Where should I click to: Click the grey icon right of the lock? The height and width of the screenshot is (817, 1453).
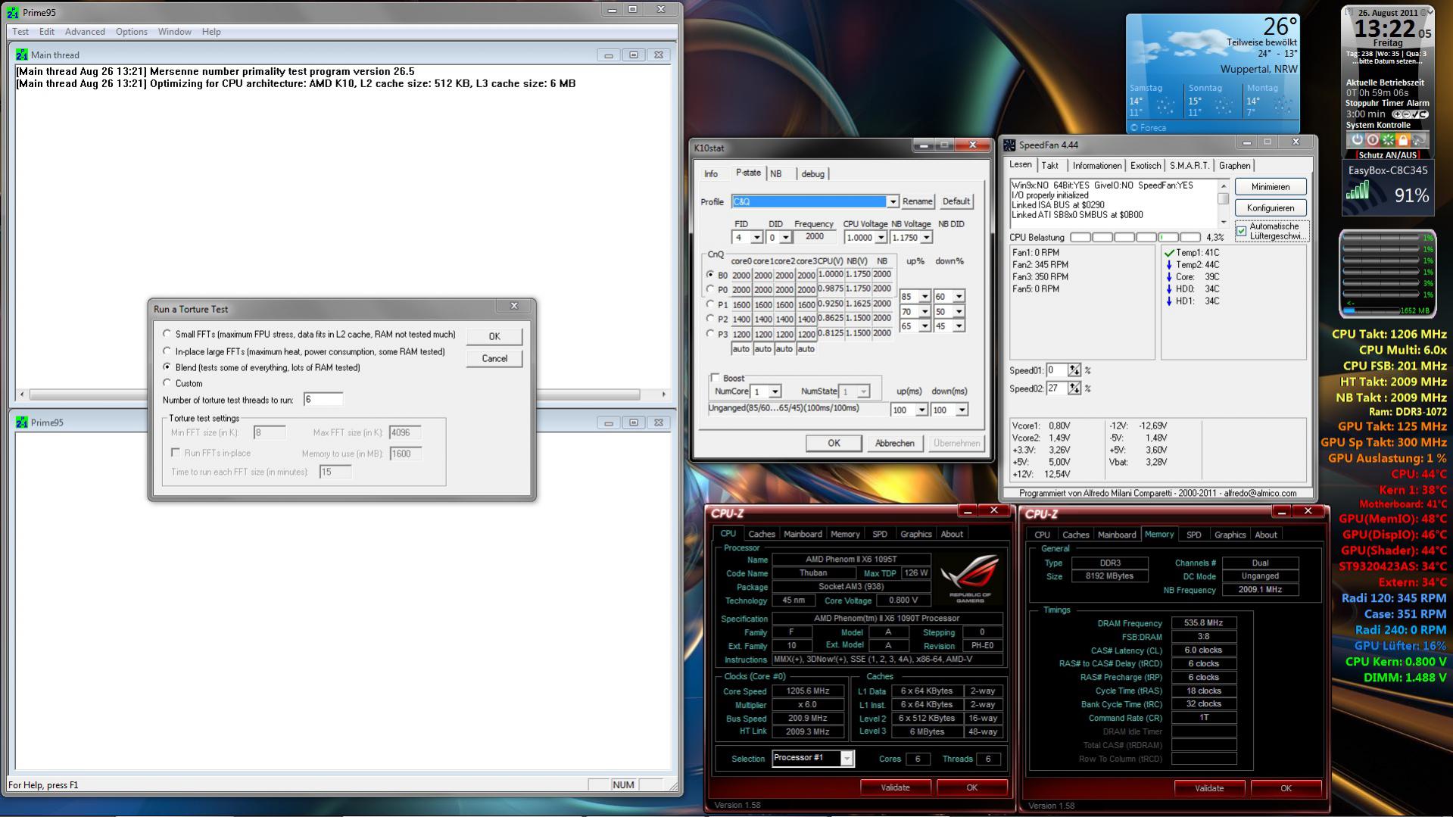(x=1418, y=140)
